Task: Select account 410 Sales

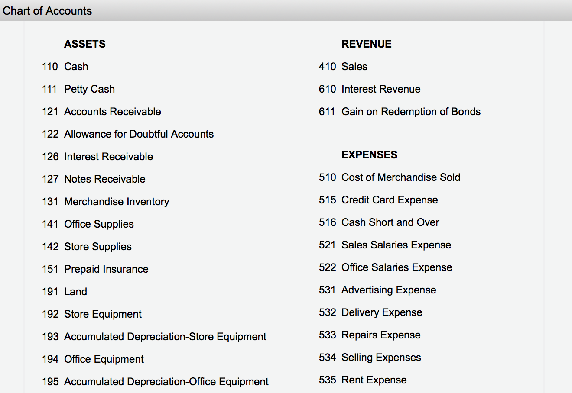Action: click(343, 67)
